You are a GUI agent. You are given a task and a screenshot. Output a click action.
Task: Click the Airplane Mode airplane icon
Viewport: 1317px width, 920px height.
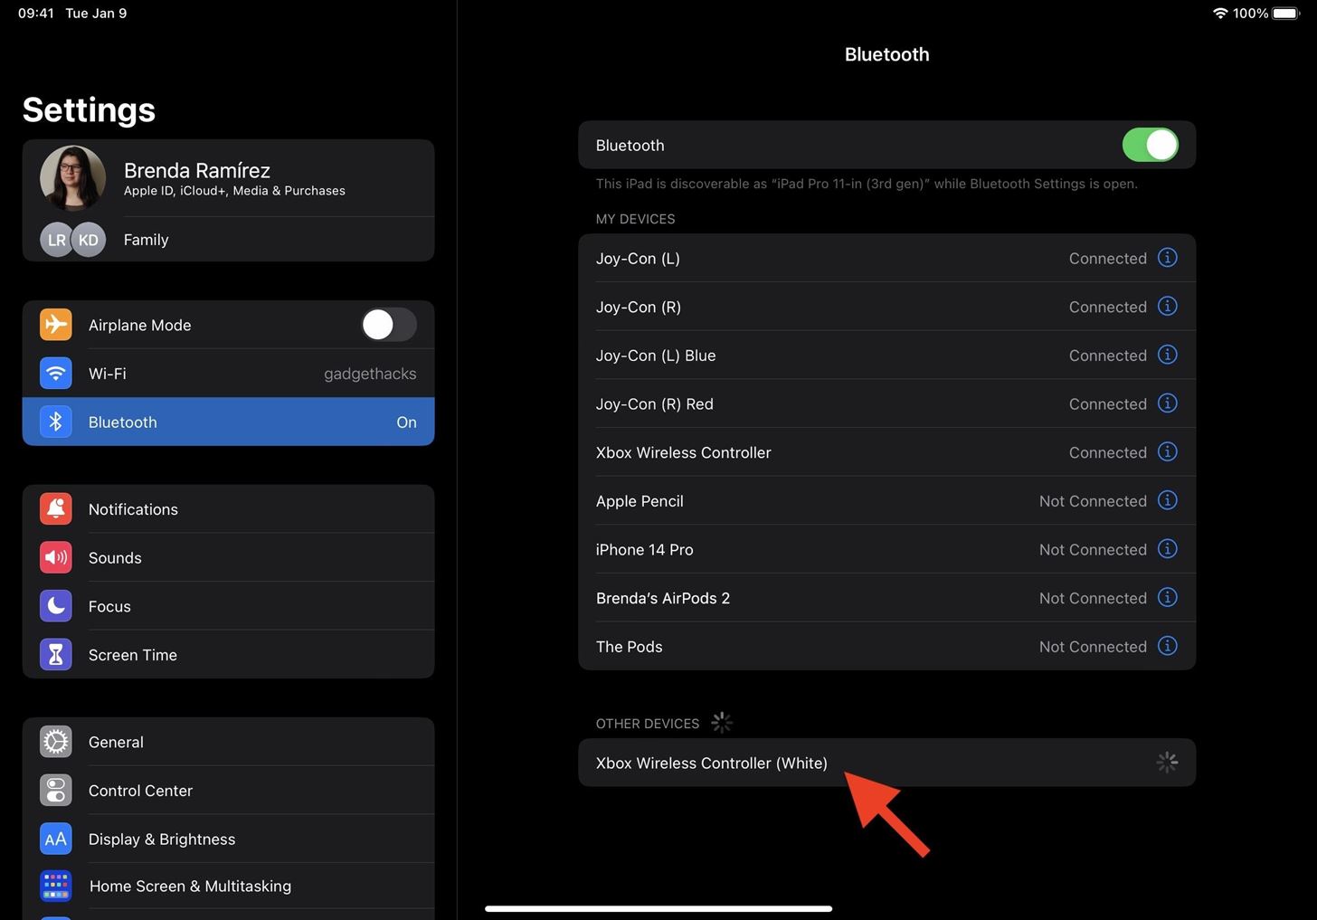click(55, 325)
